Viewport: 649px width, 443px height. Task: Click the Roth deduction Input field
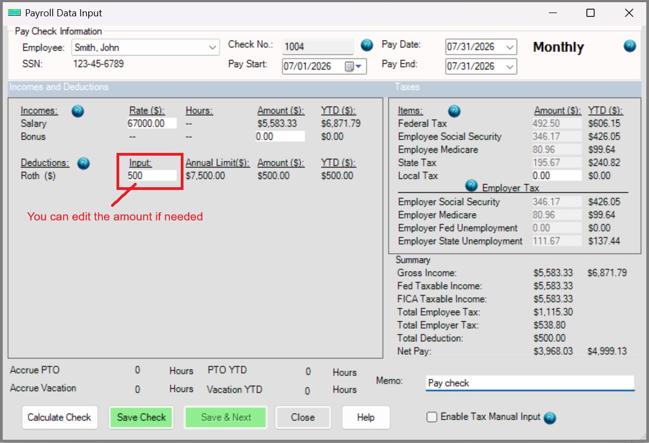[152, 176]
